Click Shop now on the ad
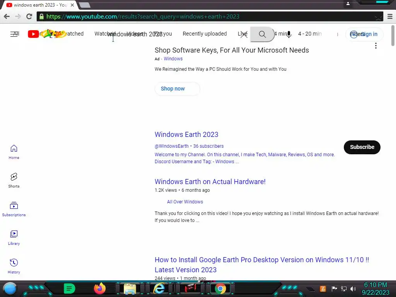 pyautogui.click(x=177, y=89)
